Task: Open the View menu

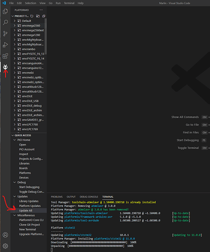Action: pyautogui.click(x=43, y=3)
